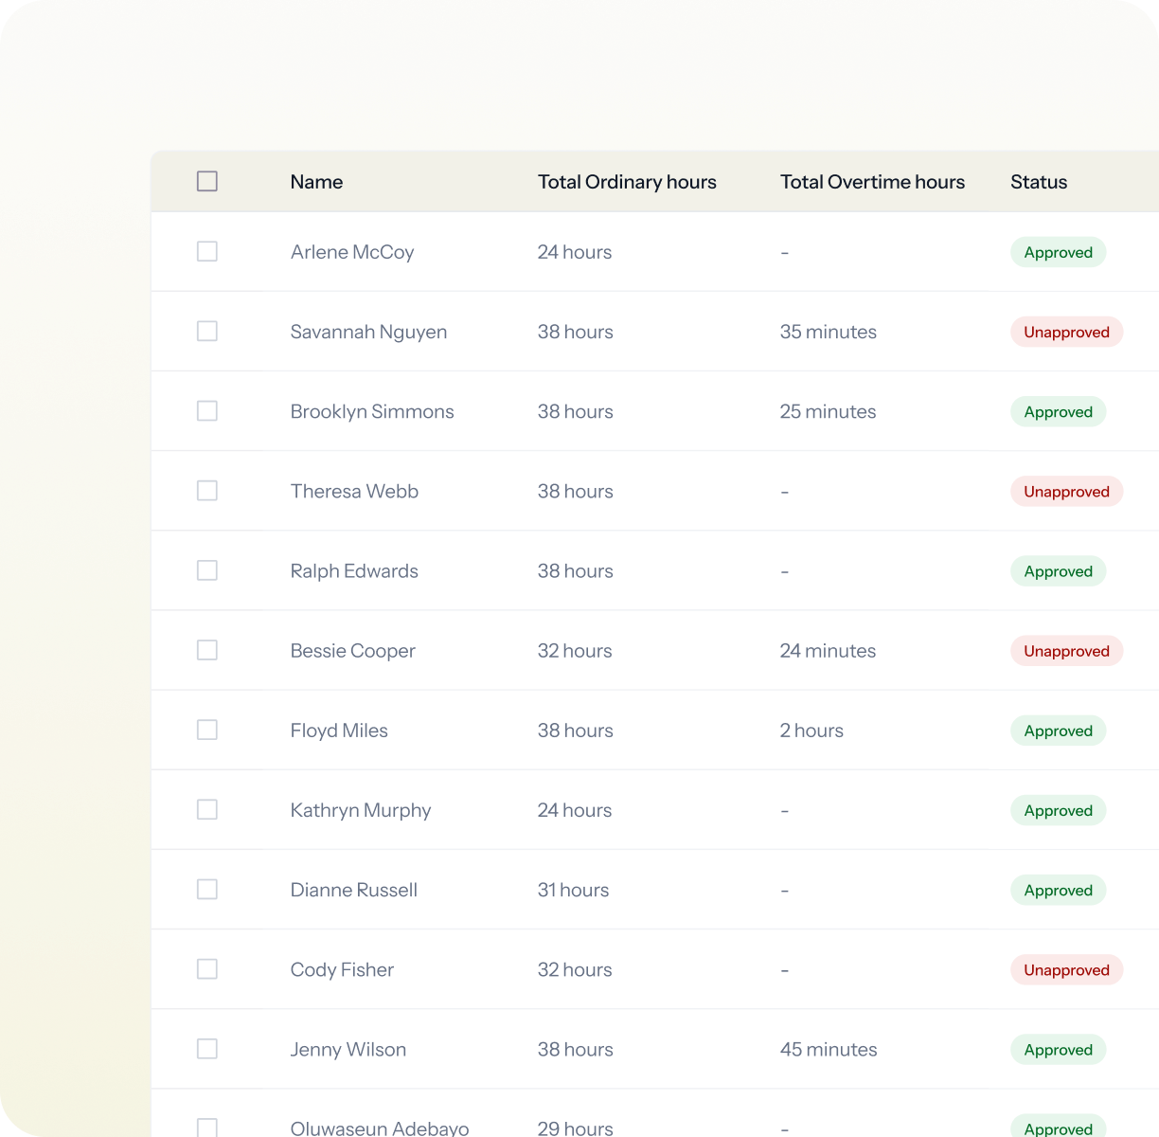Tick the checkbox beside Floyd Miles

tap(207, 730)
